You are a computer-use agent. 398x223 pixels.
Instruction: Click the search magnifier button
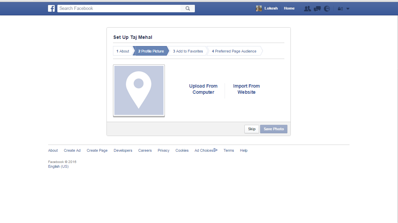188,9
